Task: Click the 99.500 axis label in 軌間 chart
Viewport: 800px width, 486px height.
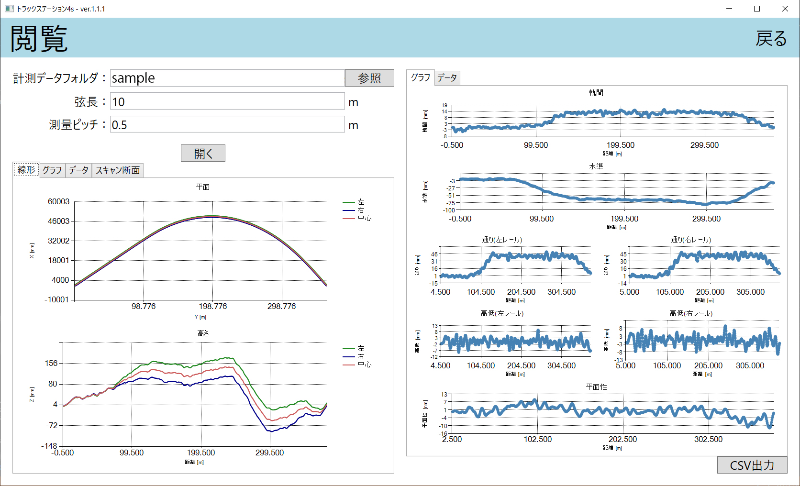Action: [536, 145]
